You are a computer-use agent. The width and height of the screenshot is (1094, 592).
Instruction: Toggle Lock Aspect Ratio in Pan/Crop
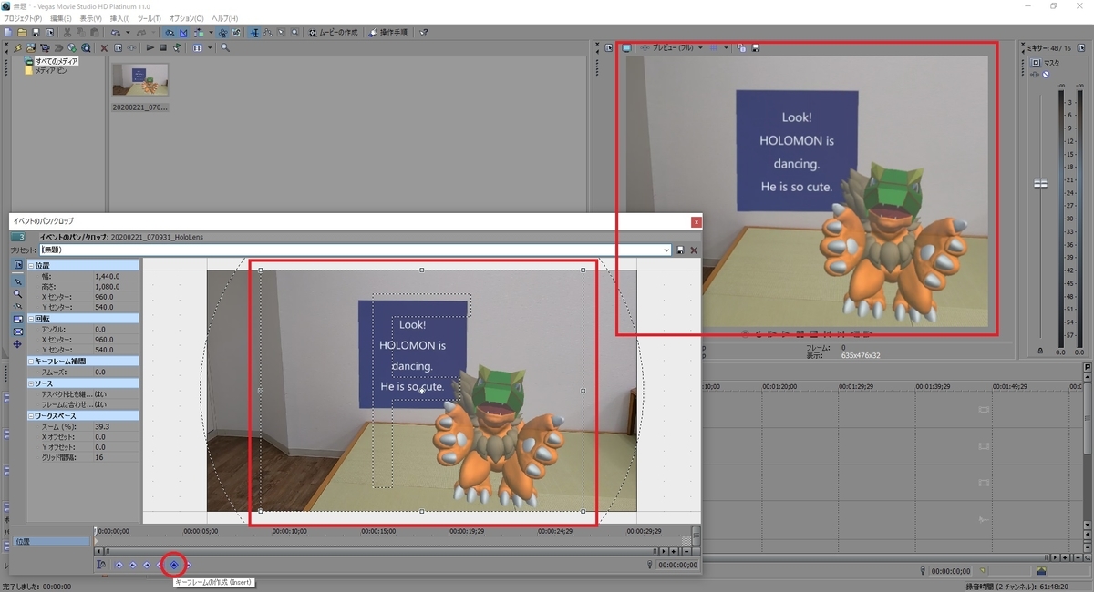(17, 319)
